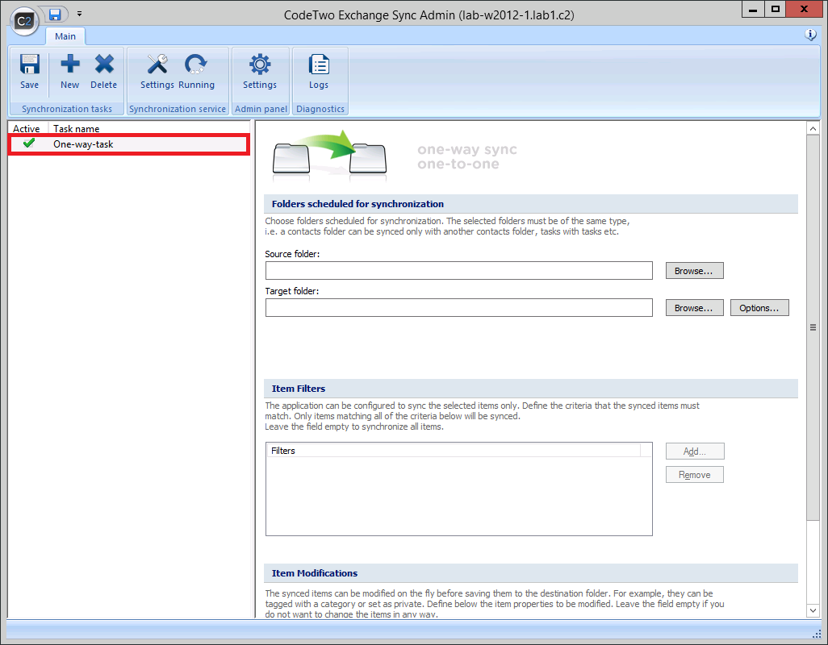Click the scrollbar up arrow
Image resolution: width=828 pixels, height=645 pixels.
point(813,129)
